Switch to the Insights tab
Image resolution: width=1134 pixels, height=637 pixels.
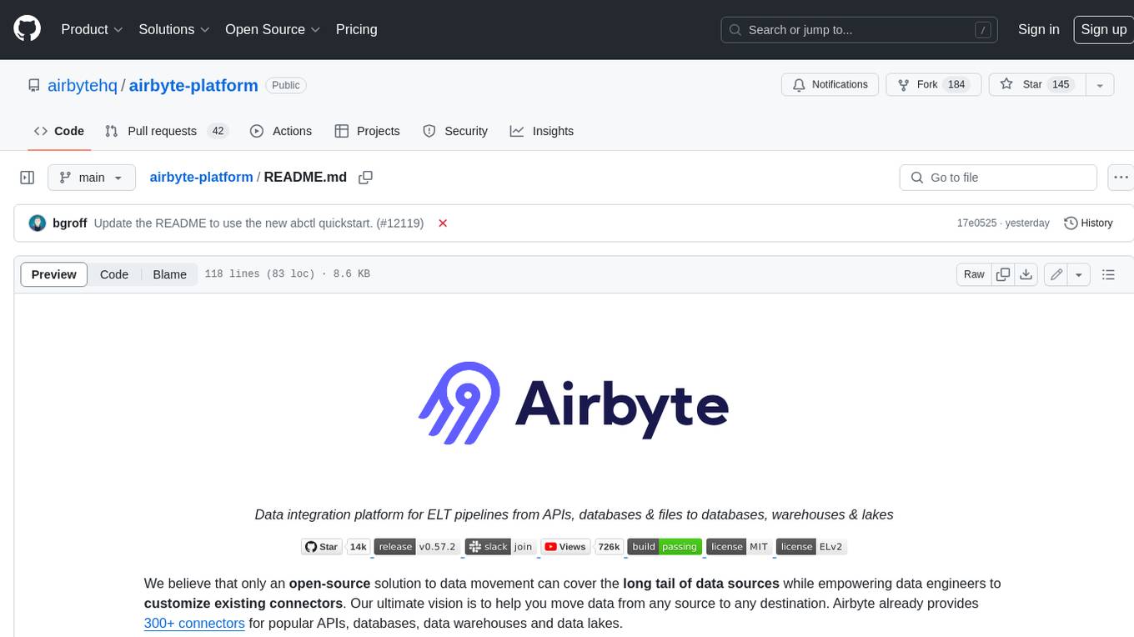click(542, 131)
